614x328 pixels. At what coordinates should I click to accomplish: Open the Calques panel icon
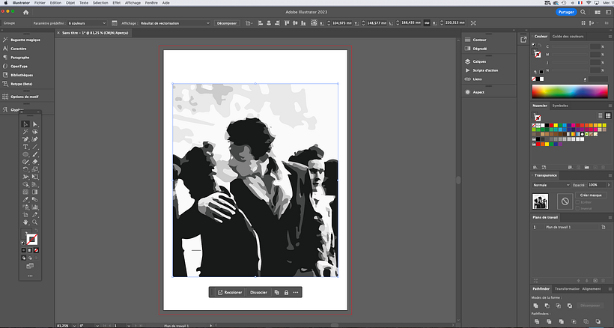[479, 61]
